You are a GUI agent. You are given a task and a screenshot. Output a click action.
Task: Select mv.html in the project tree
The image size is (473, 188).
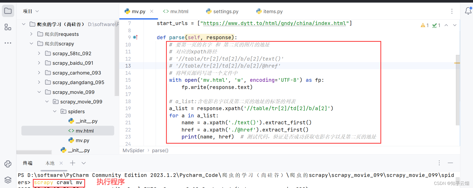pyautogui.click(x=68, y=131)
